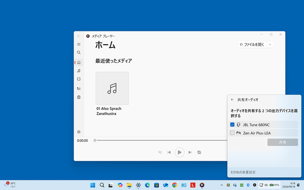Open the Video library icon in sidebar
The image size is (304, 190).
coord(79,79)
